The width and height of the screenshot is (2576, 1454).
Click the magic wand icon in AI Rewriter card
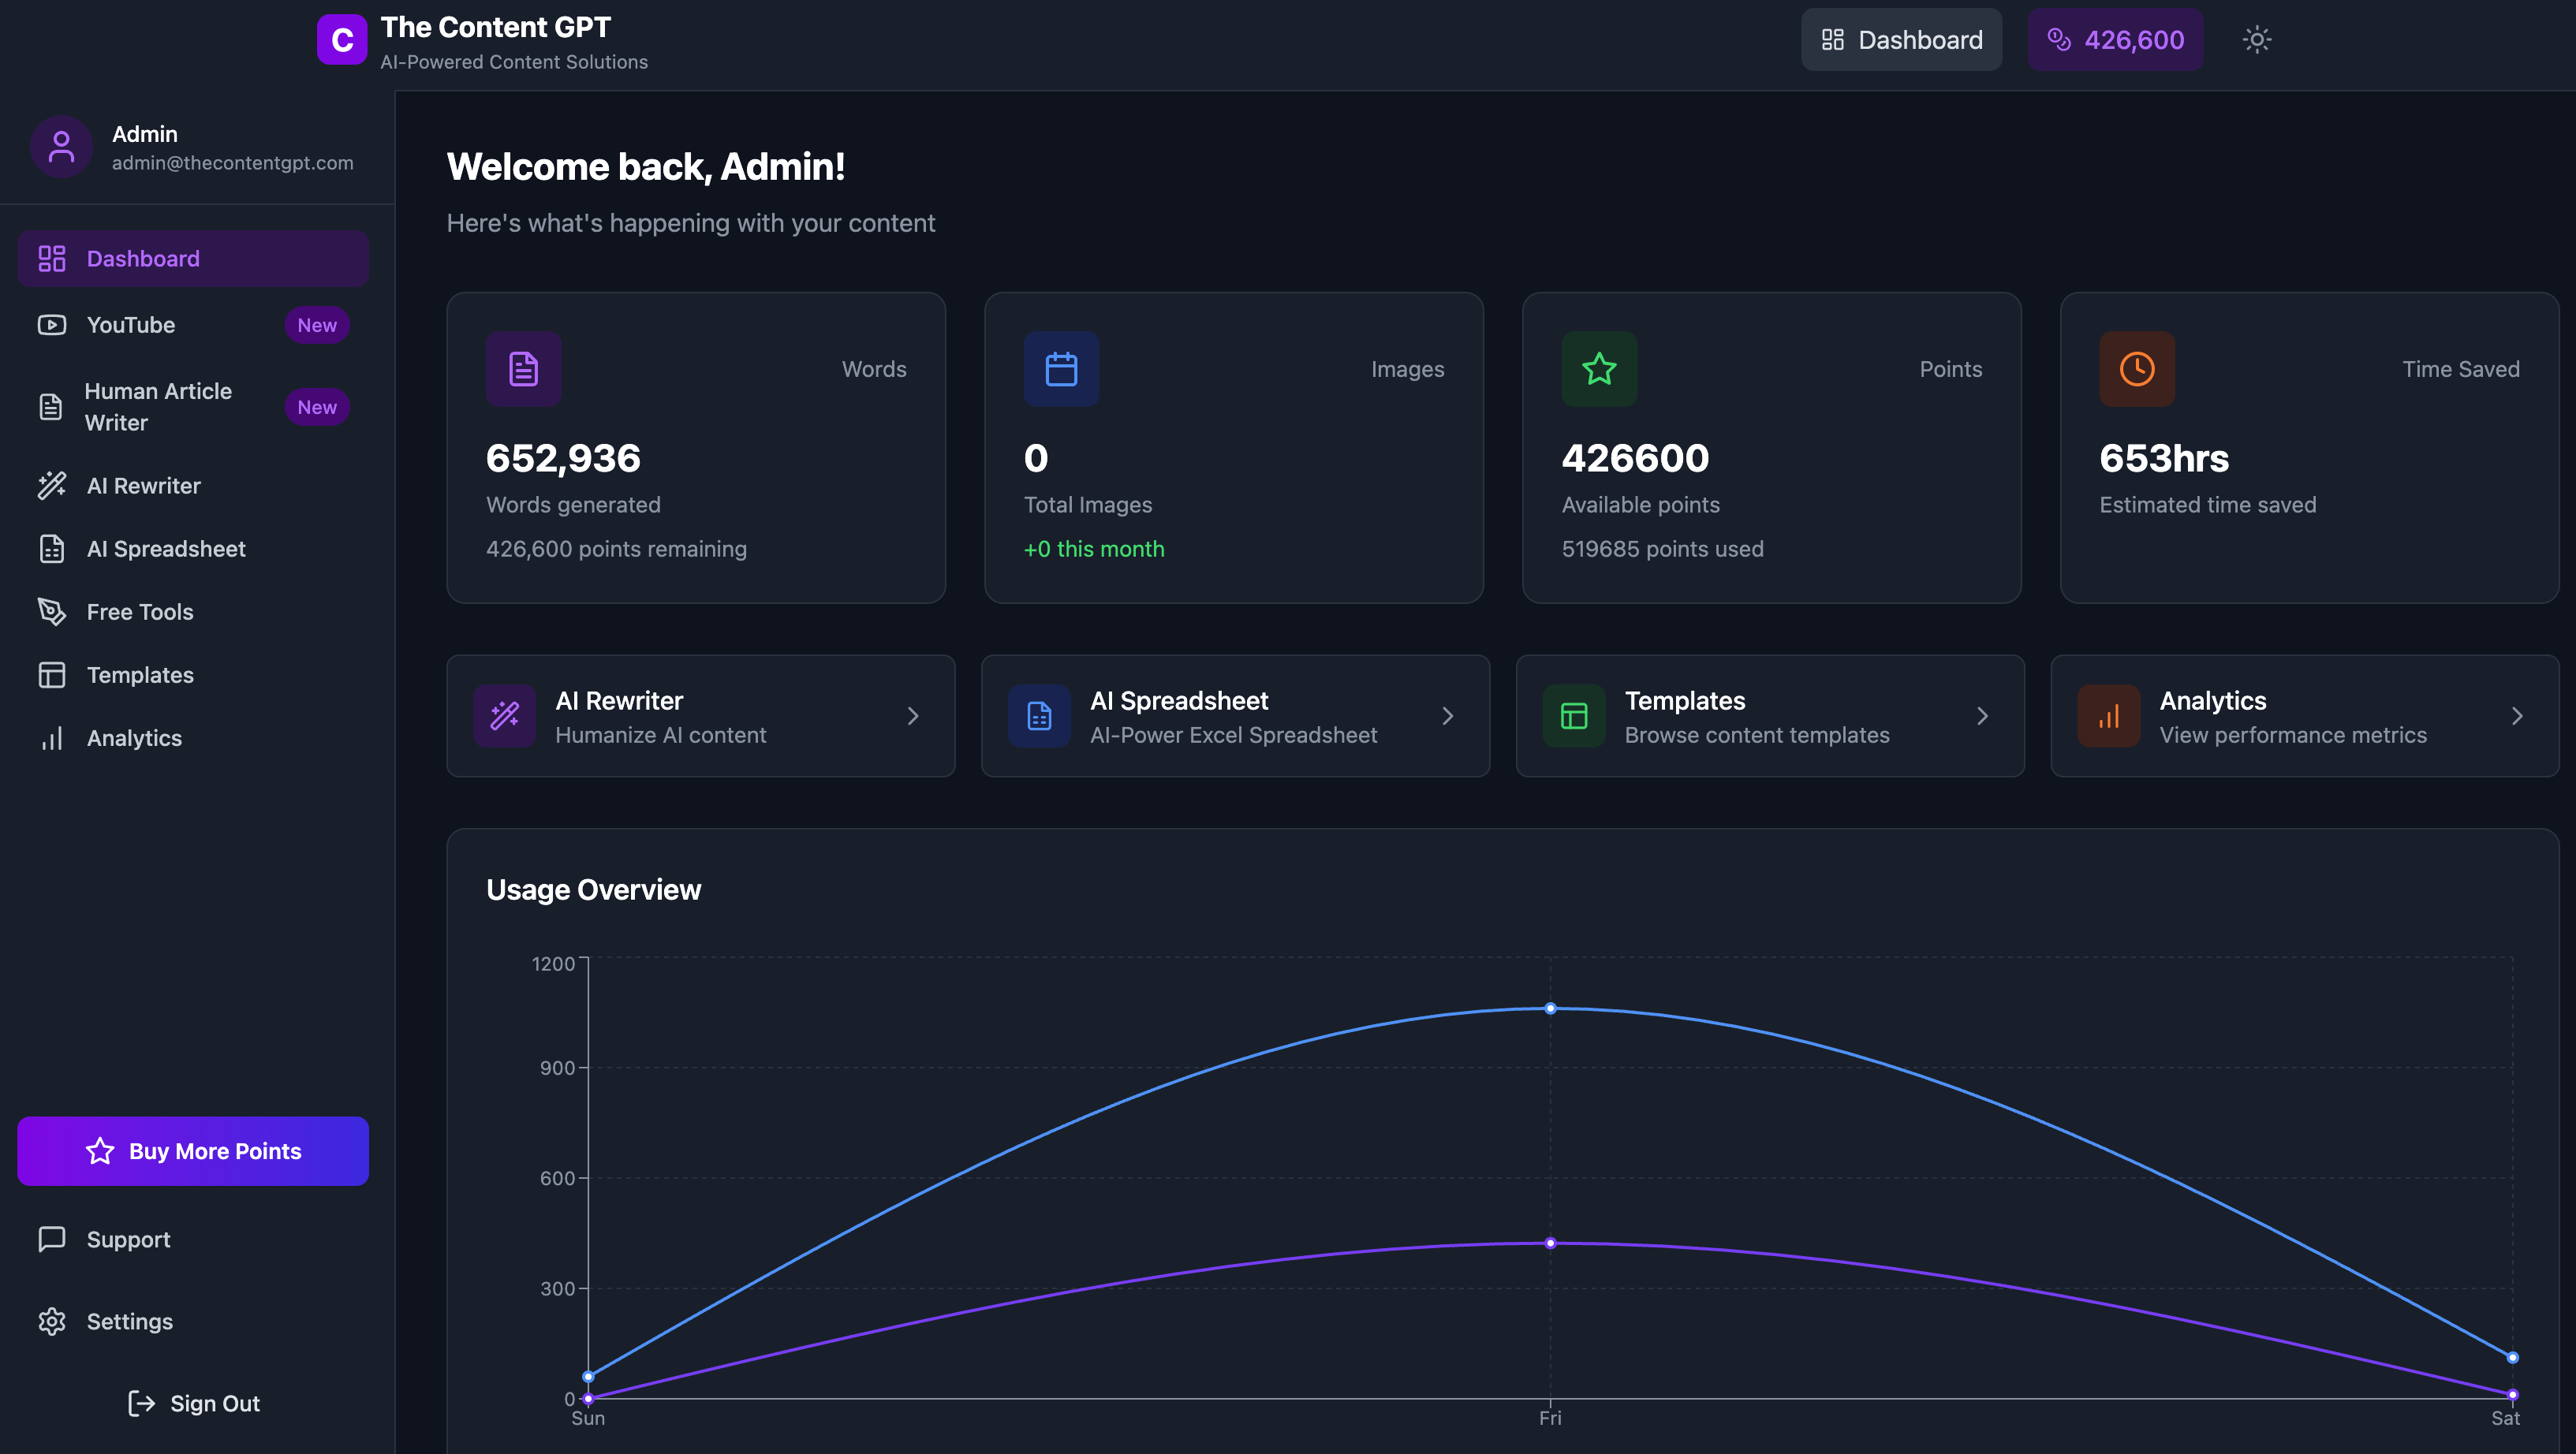[505, 716]
